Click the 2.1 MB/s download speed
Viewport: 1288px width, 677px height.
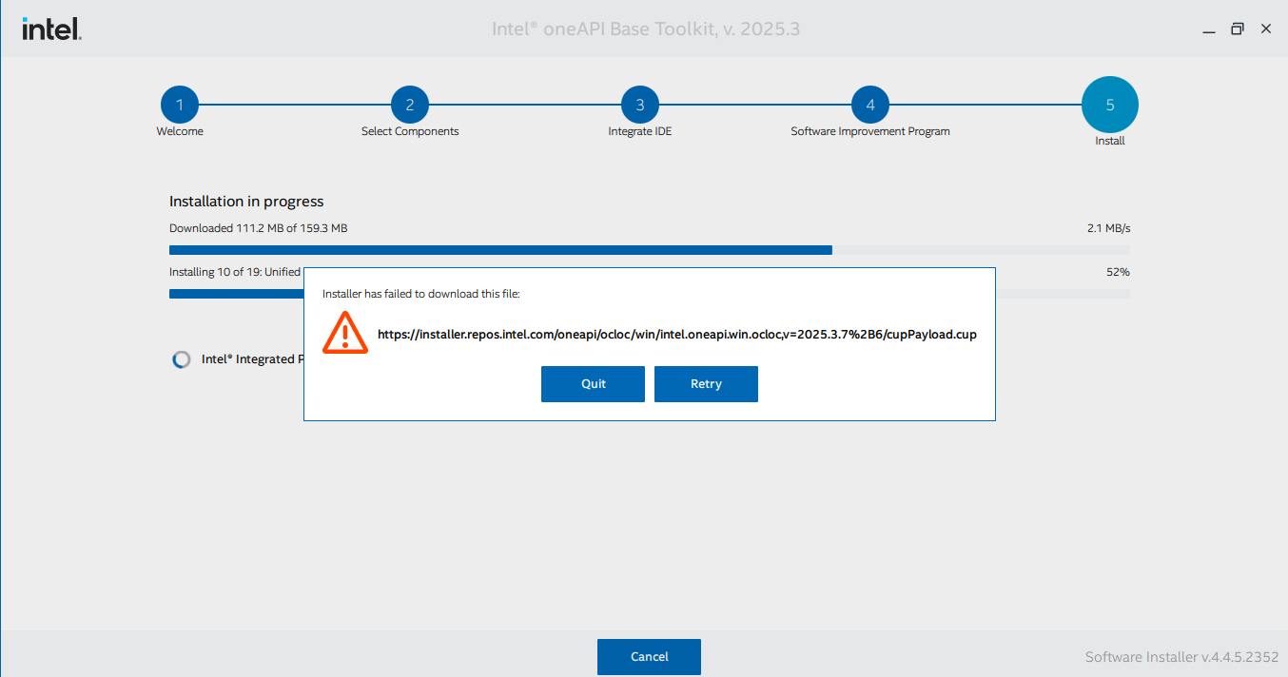(x=1108, y=228)
